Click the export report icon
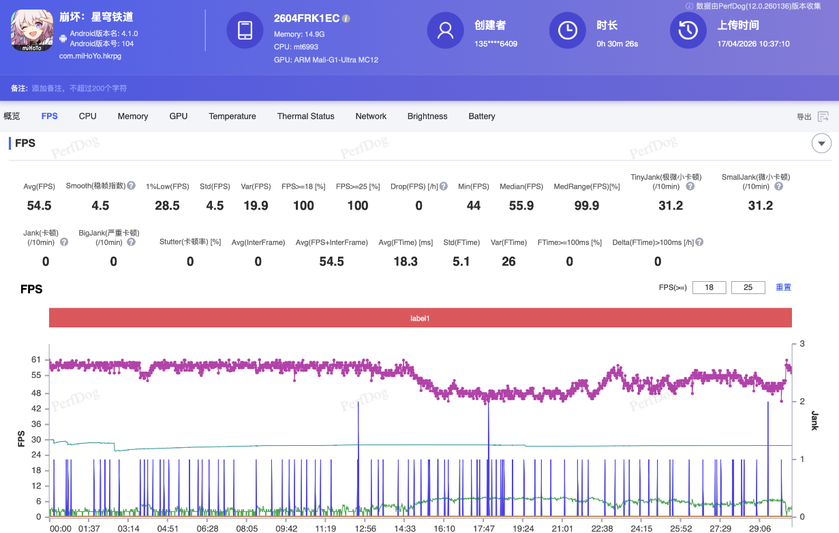The image size is (839, 533). click(823, 116)
